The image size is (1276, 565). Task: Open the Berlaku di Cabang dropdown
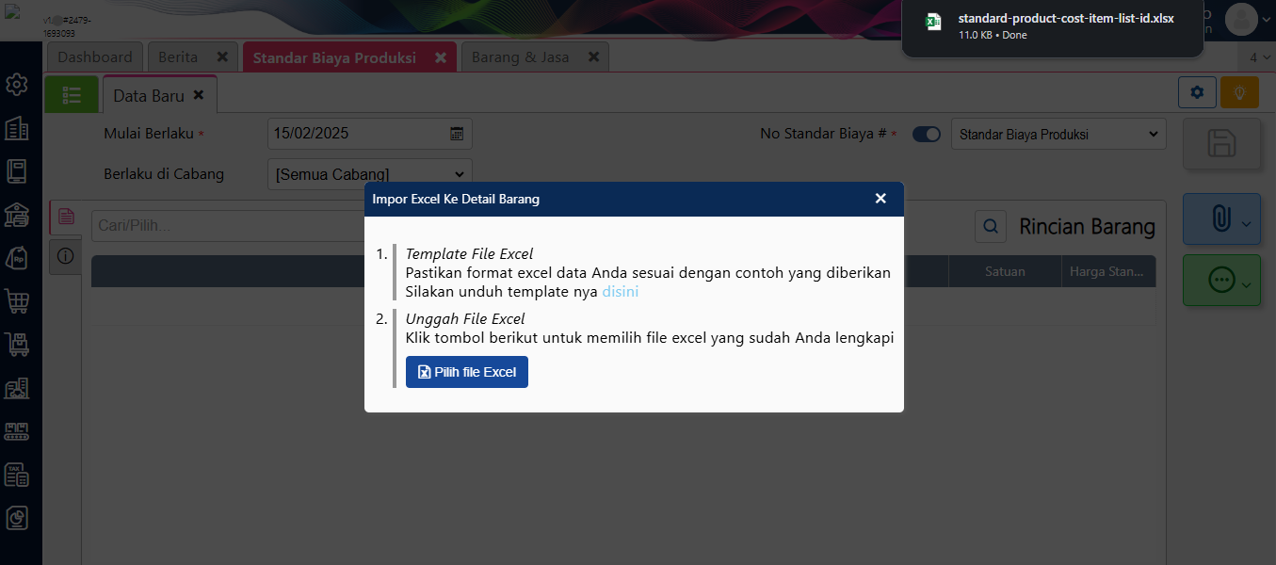[x=369, y=174]
